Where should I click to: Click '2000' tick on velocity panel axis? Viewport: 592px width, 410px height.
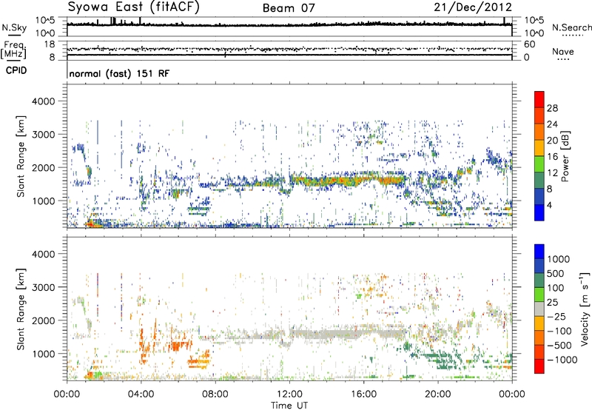point(43,320)
